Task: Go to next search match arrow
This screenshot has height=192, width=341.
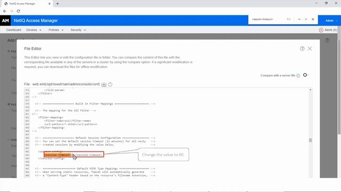Action: coord(306,19)
